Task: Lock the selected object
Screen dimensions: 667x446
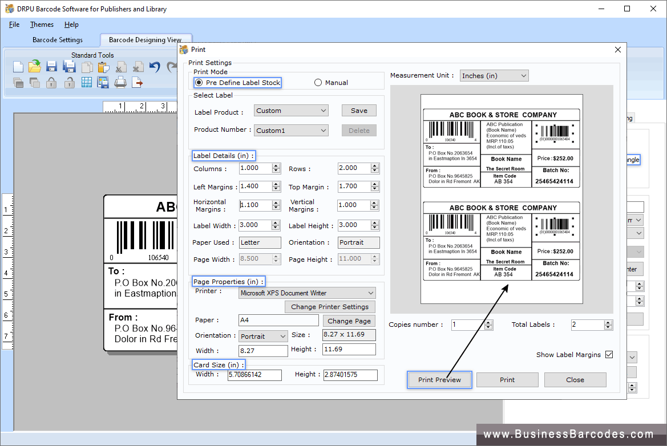Action: coord(51,83)
